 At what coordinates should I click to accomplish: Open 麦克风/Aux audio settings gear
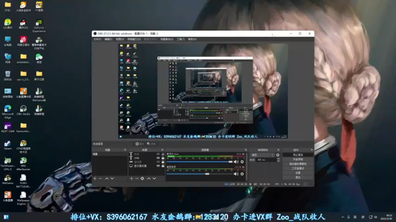coord(242,162)
